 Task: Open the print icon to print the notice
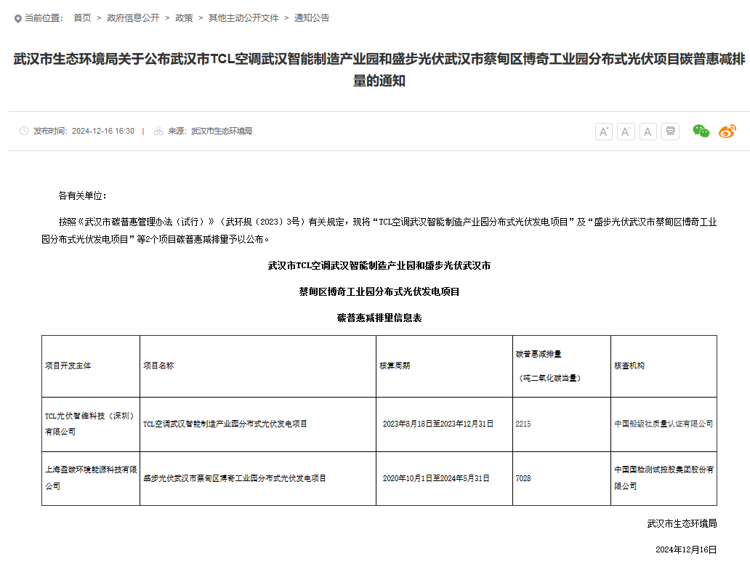point(670,132)
